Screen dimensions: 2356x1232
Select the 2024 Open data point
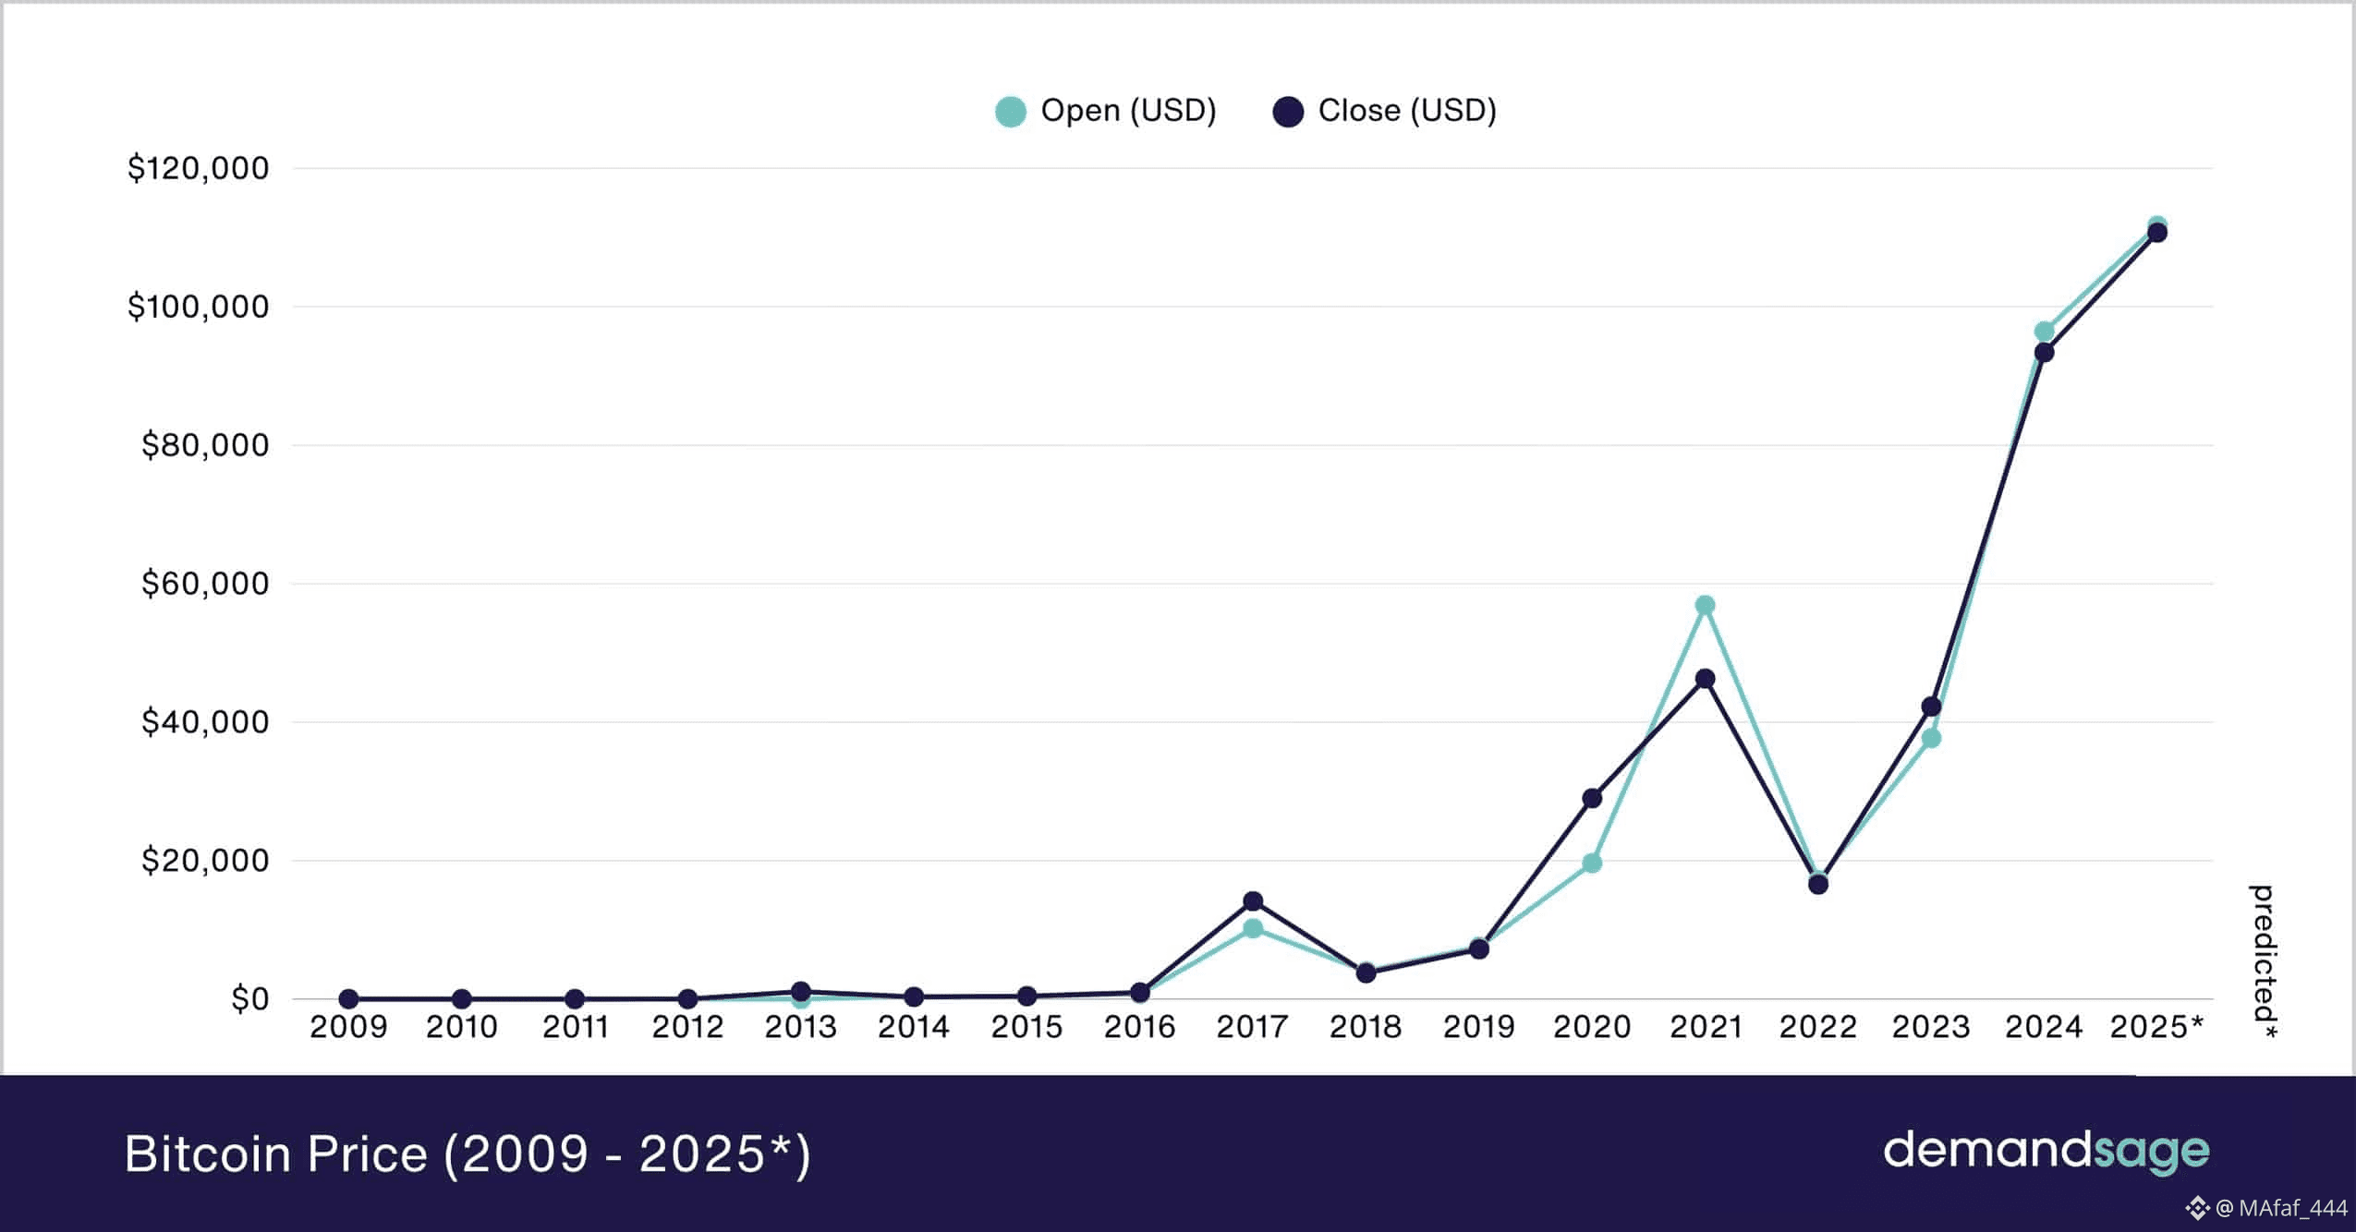(x=2045, y=331)
